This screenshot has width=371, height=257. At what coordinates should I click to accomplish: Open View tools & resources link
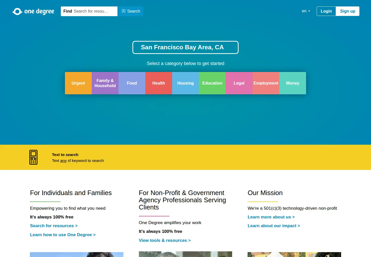point(165,240)
